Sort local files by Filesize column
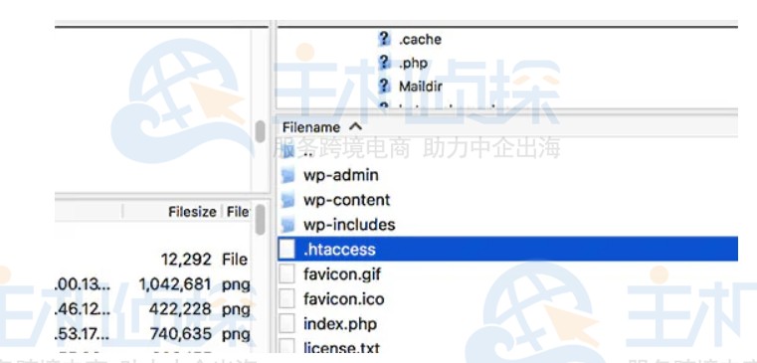The width and height of the screenshot is (757, 363). pos(192,212)
